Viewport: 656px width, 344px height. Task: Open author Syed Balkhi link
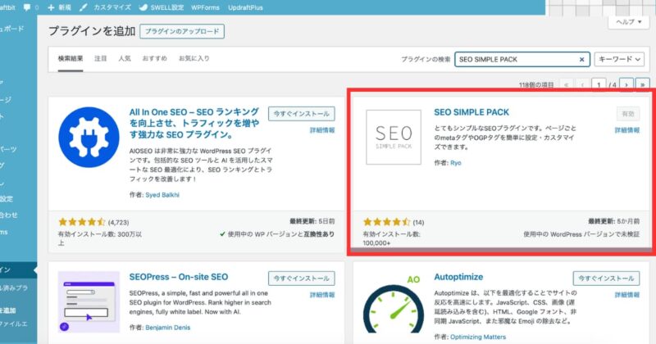point(162,195)
